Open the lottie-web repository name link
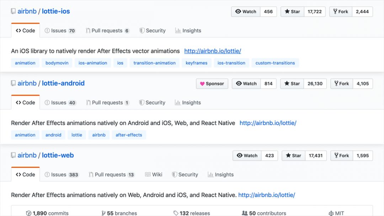 tap(58, 155)
